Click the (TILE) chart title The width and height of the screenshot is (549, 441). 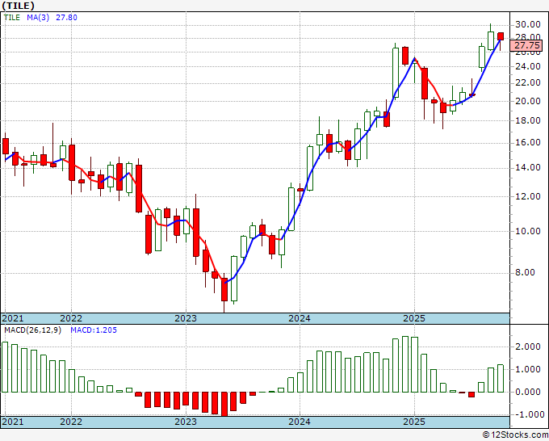point(19,6)
